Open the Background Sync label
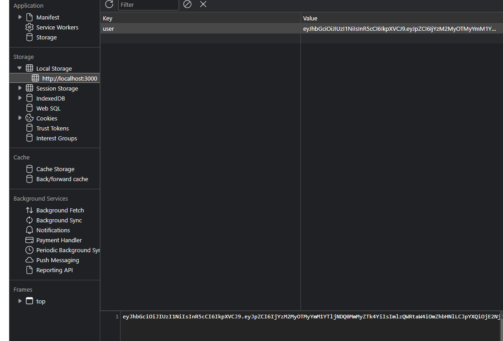This screenshot has height=341, width=503. (59, 220)
